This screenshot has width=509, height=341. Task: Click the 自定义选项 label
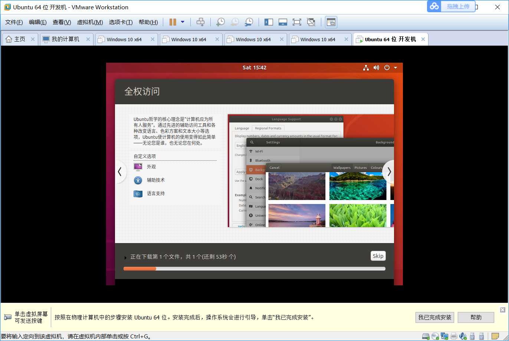pos(145,156)
